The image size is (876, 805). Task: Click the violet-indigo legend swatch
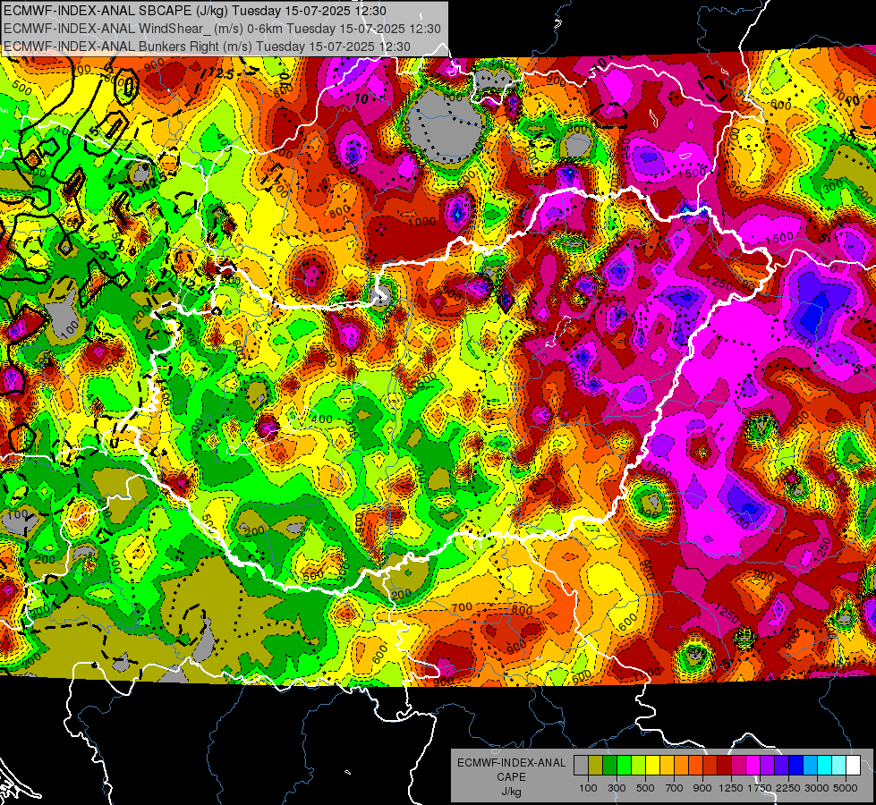click(x=781, y=766)
